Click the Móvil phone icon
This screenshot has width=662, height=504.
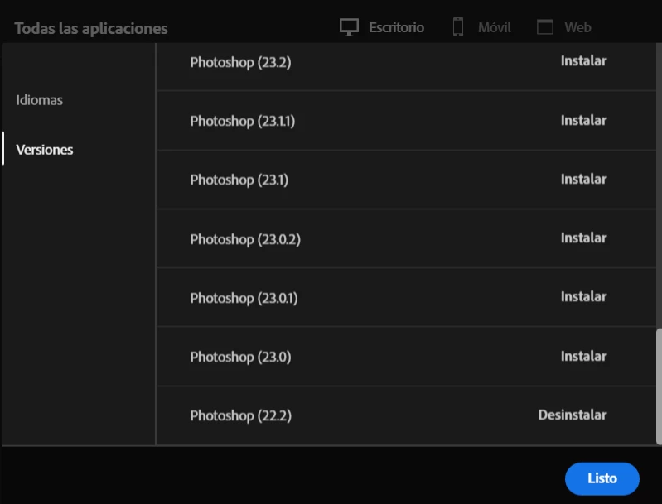458,27
